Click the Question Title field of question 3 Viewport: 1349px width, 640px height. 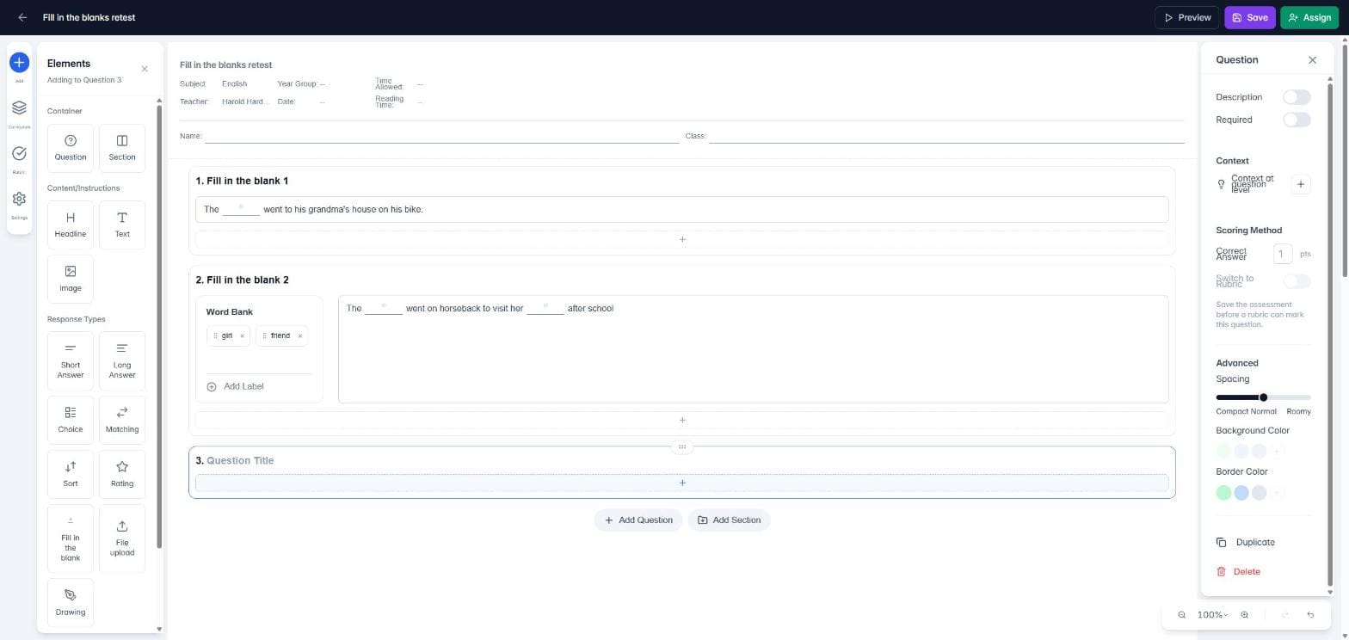(x=240, y=461)
